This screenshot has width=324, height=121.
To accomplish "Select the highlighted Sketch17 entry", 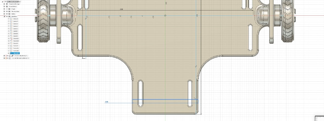I will [16, 53].
